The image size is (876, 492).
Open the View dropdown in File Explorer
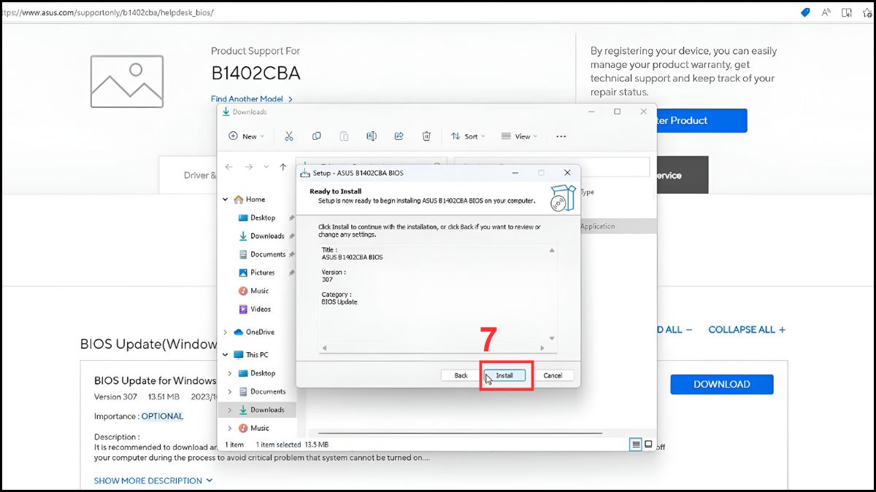[x=518, y=136]
